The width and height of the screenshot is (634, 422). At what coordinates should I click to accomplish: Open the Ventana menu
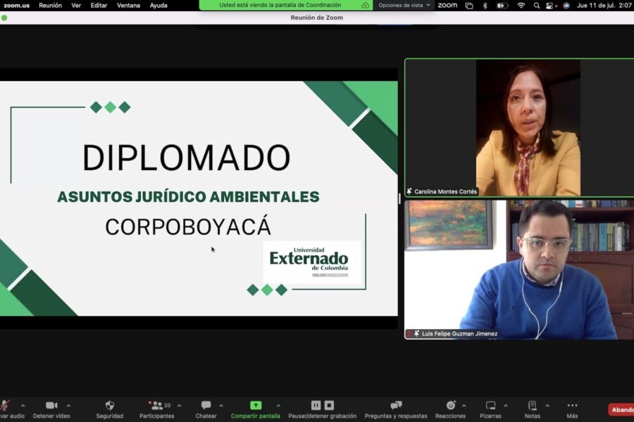pos(128,5)
